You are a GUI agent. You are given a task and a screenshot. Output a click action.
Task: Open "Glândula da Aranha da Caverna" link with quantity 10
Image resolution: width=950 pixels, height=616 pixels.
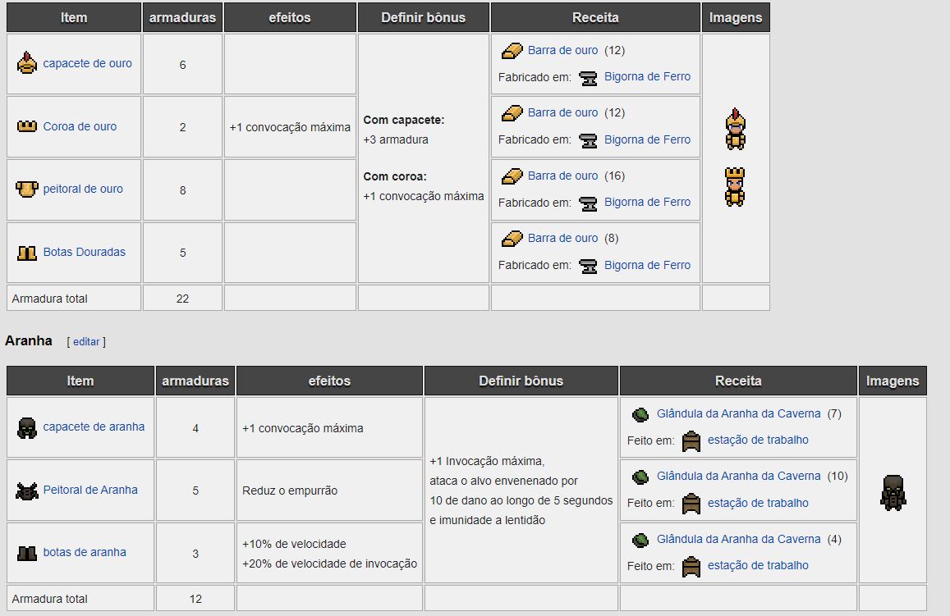point(738,476)
